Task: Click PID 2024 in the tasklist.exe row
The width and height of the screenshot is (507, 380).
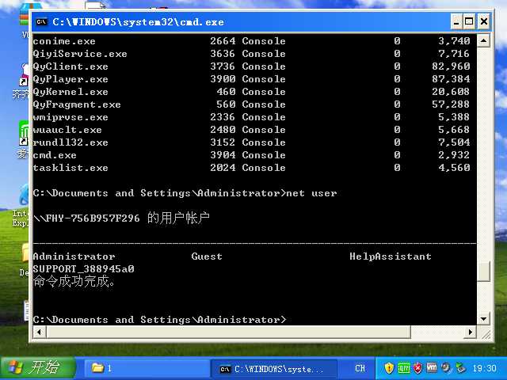Action: click(223, 167)
